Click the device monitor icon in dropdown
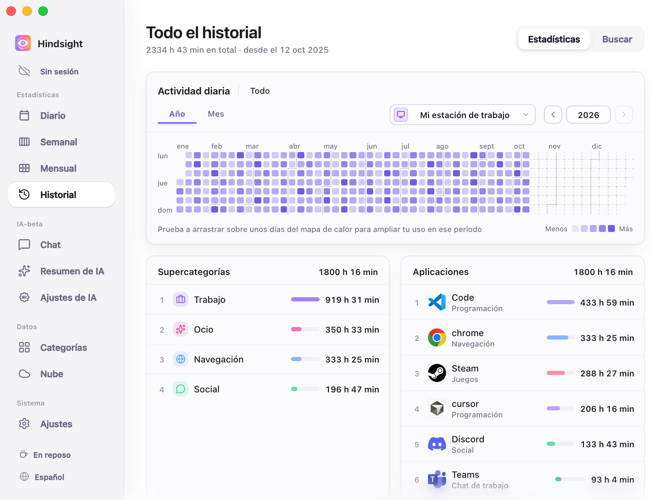Screen dimensions: 667x500 pyautogui.click(x=401, y=115)
